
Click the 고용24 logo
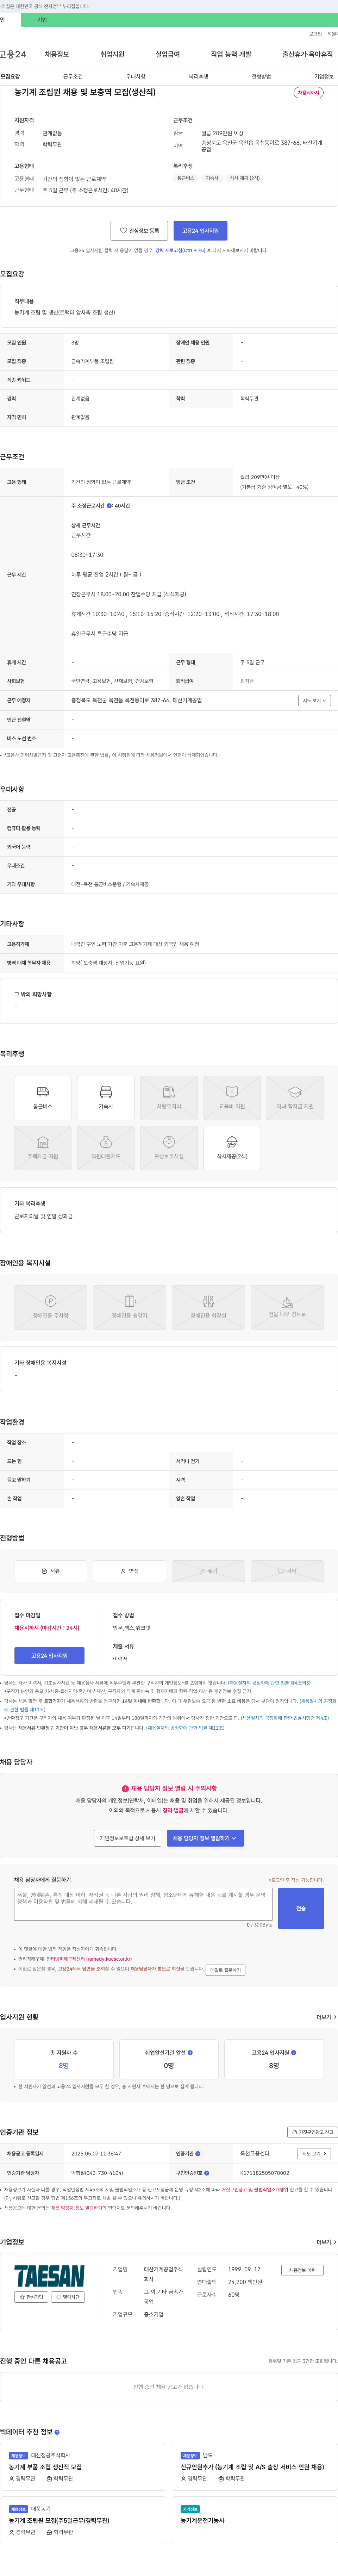[x=13, y=54]
